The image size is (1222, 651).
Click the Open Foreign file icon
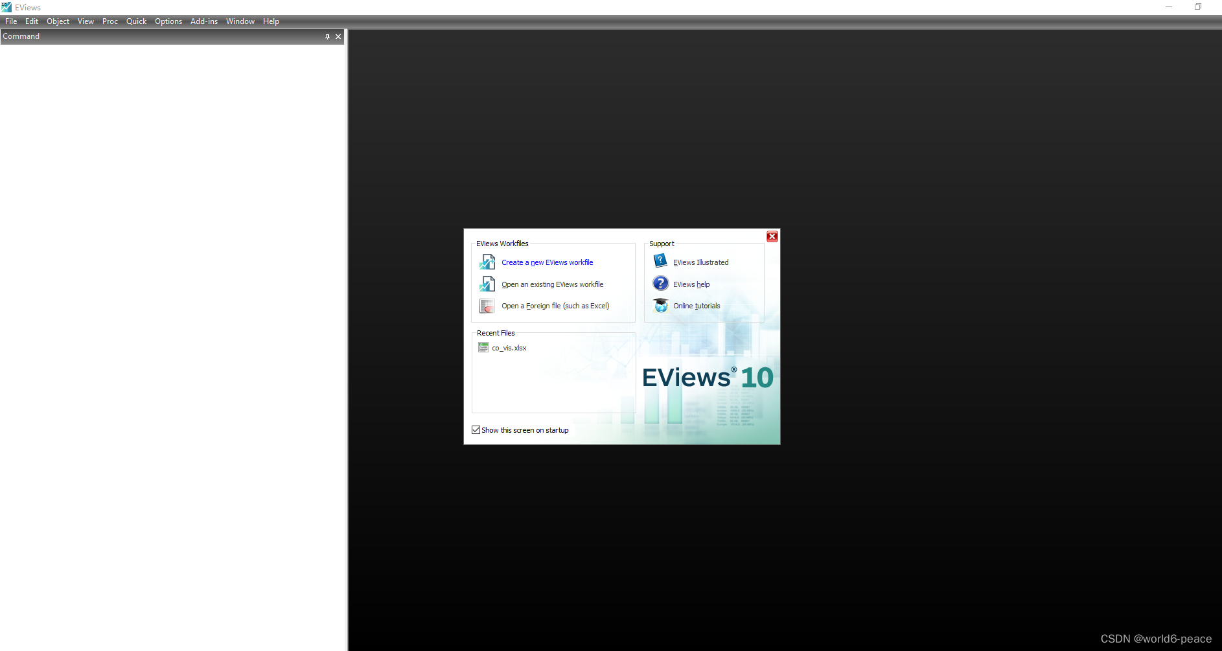coord(487,305)
